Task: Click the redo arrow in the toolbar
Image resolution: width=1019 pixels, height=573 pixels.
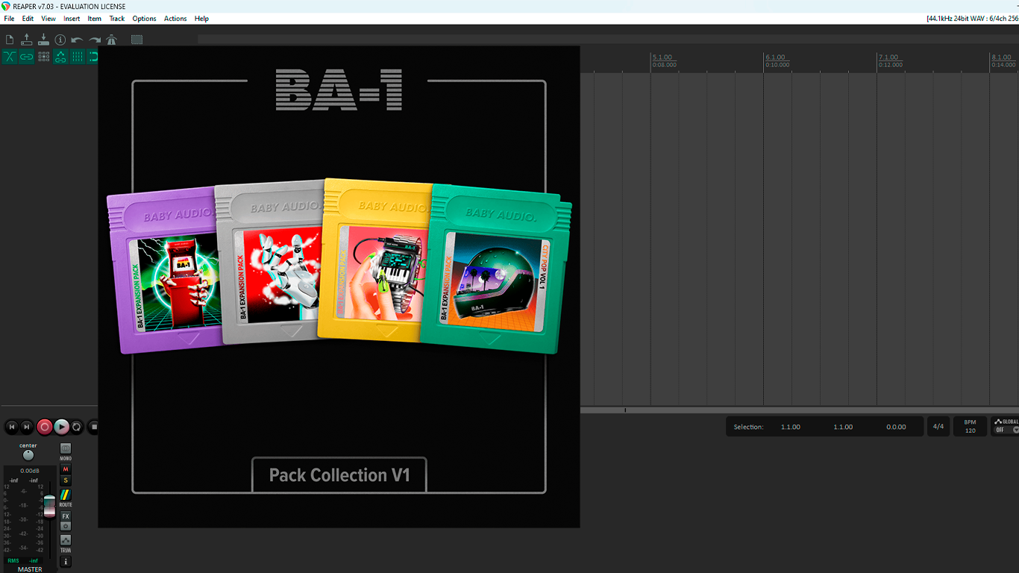Action: 94,40
